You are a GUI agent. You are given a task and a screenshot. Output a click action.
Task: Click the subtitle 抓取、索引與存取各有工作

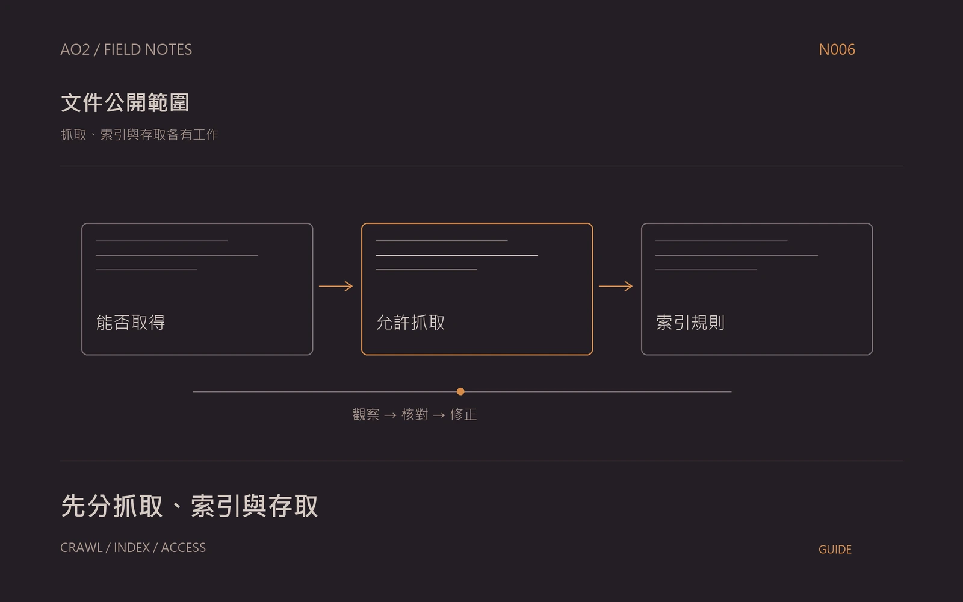click(140, 135)
